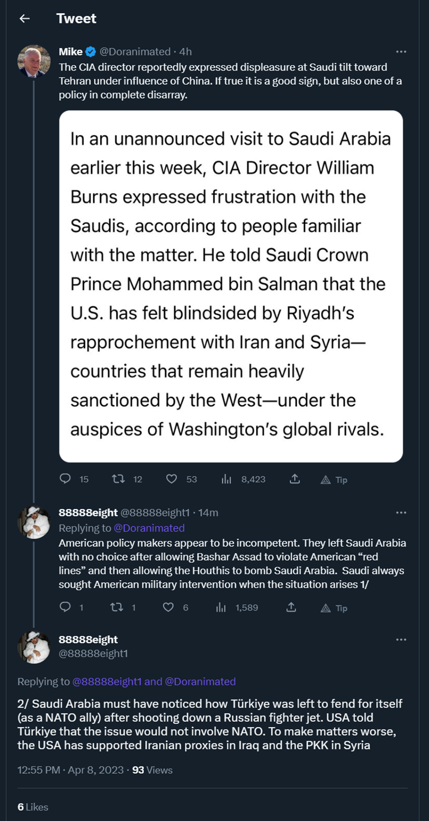Reply to 88888eight's first reply
429x821 pixels.
tap(66, 607)
